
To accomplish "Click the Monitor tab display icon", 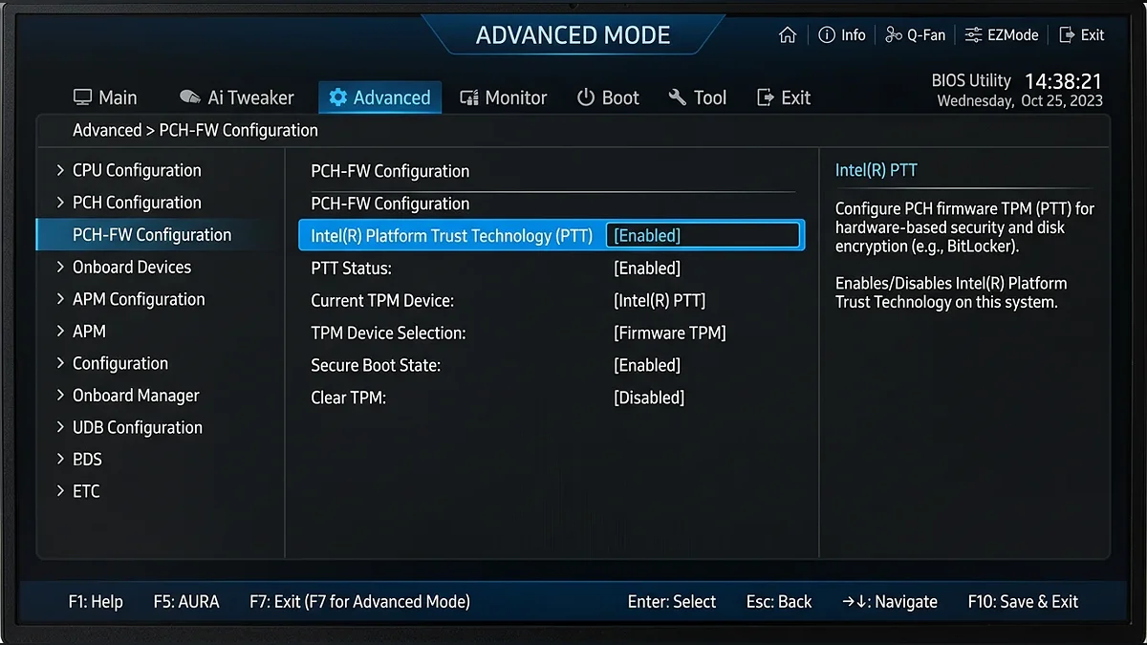I will coord(469,97).
